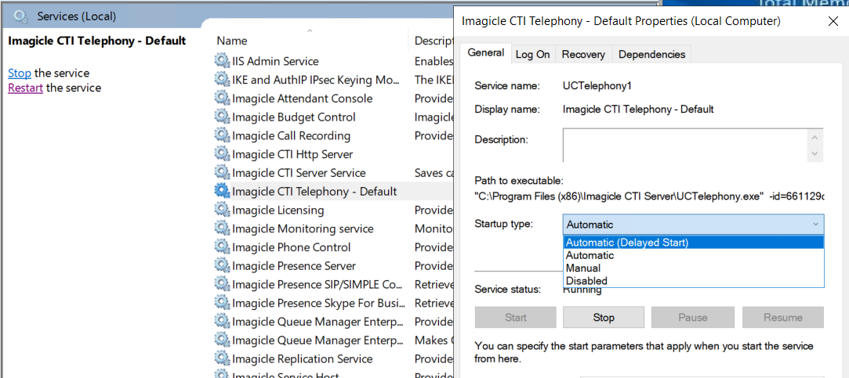Viewport: 849px width, 378px height.
Task: Sort services by the Name column header
Action: [232, 41]
